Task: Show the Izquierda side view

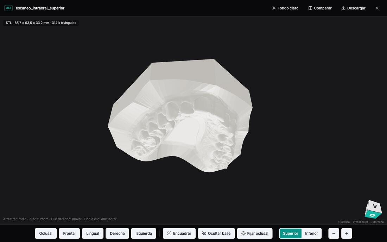Action: click(x=144, y=233)
